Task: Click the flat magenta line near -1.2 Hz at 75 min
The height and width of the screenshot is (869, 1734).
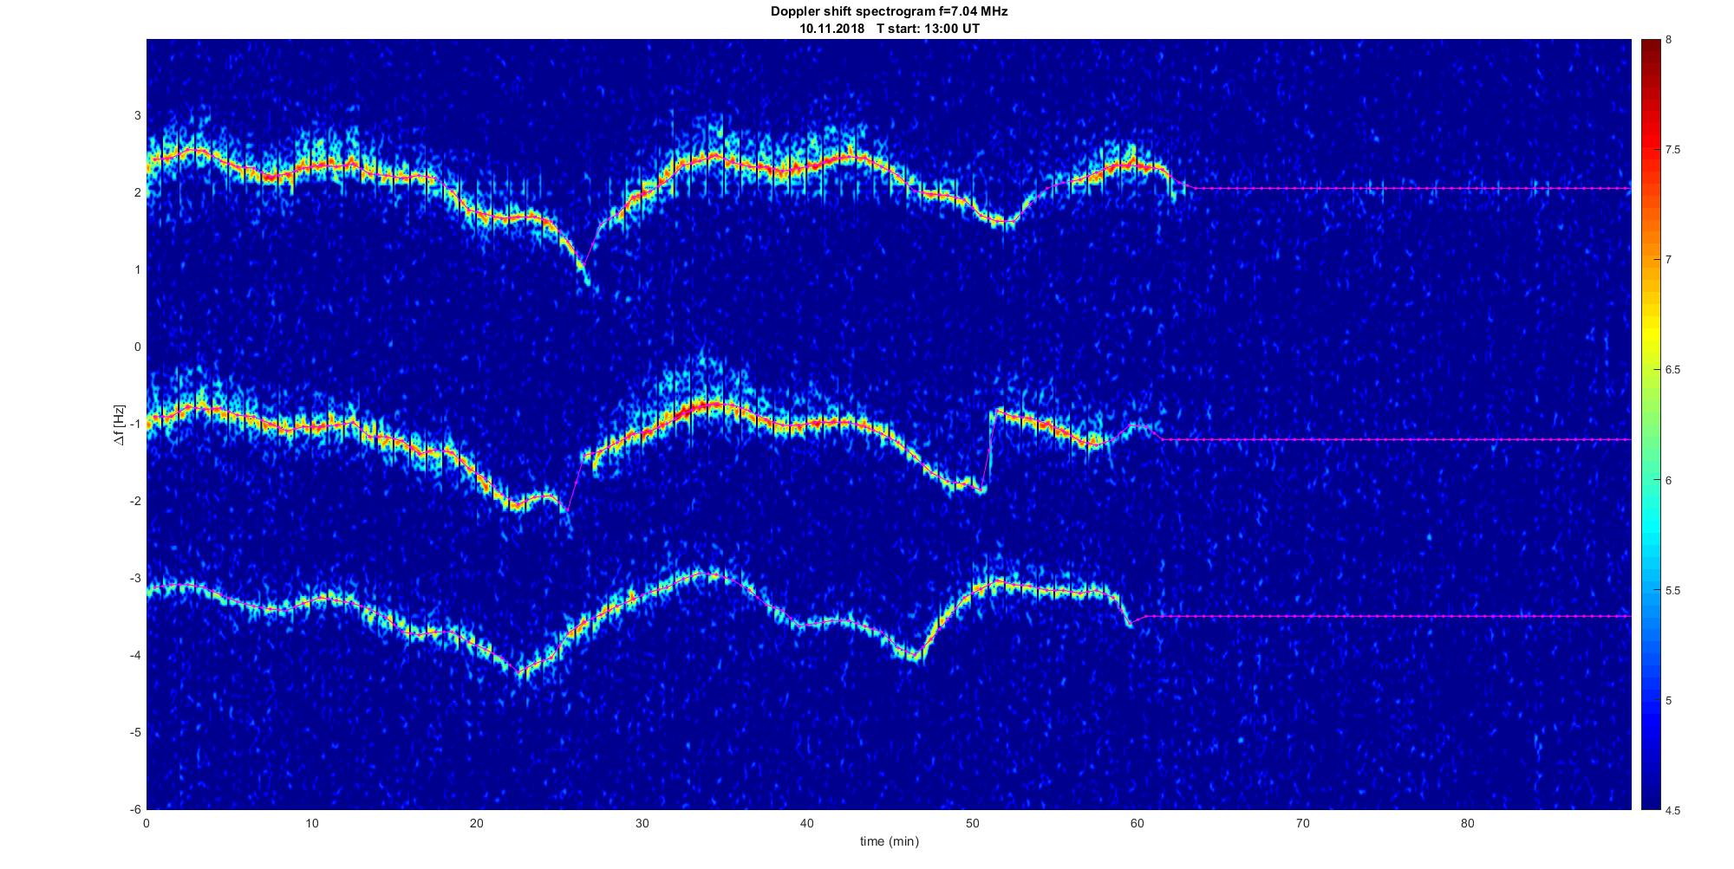Action: point(1385,439)
